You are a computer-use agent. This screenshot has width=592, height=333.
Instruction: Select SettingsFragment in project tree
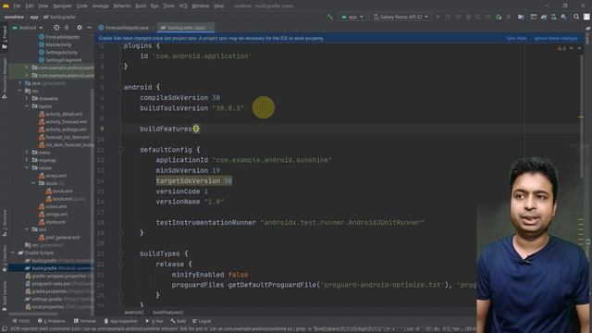(60, 60)
